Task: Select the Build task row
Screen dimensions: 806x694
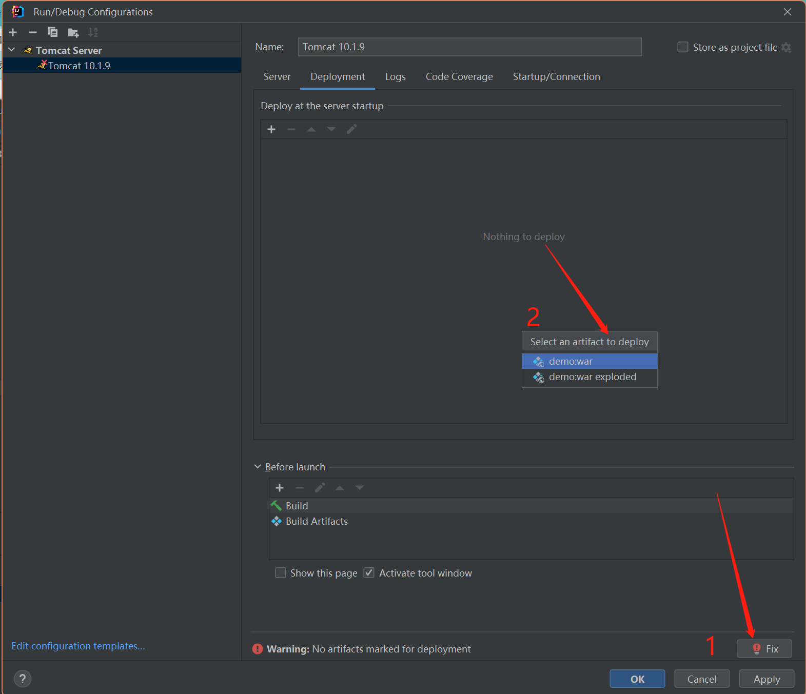Action: tap(531, 506)
